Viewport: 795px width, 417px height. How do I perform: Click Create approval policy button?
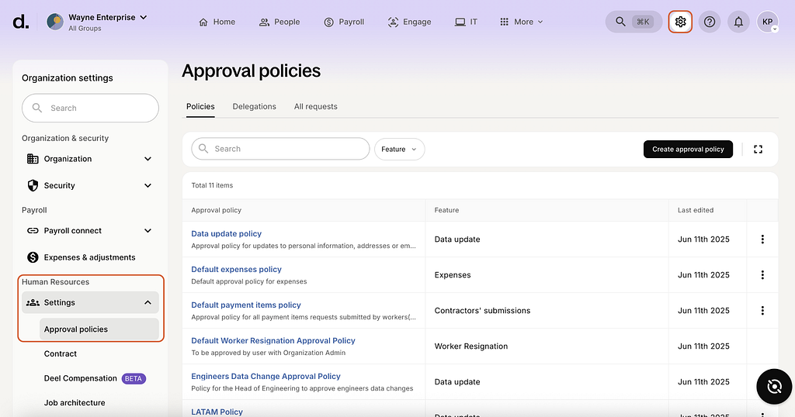688,150
